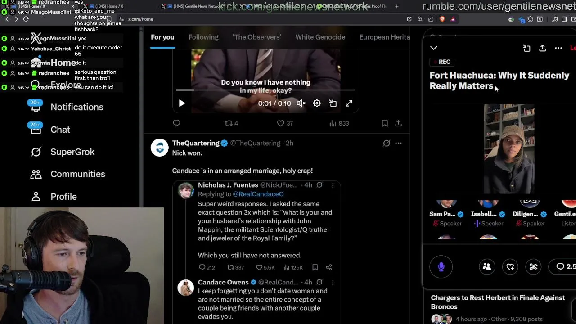Send a heart reaction in Space
Image resolution: width=576 pixels, height=324 pixels.
(x=510, y=267)
